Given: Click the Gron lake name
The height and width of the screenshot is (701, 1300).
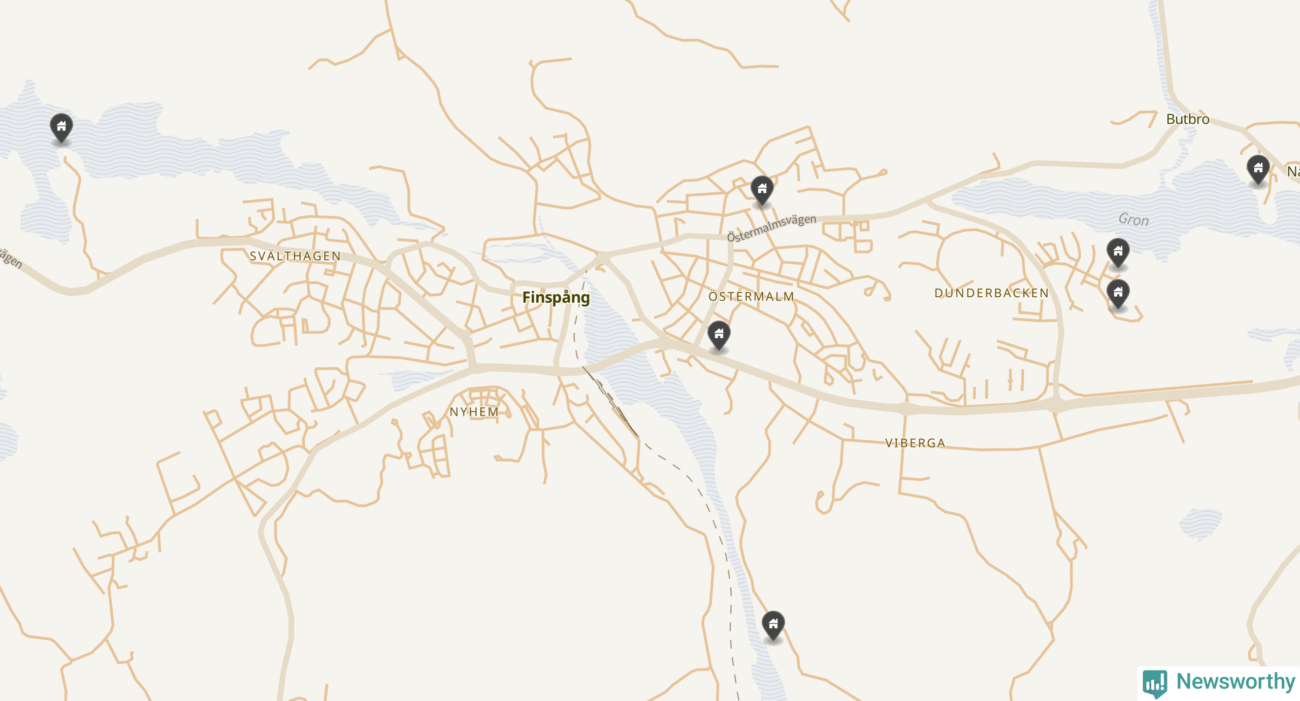Looking at the screenshot, I should pos(1133,219).
